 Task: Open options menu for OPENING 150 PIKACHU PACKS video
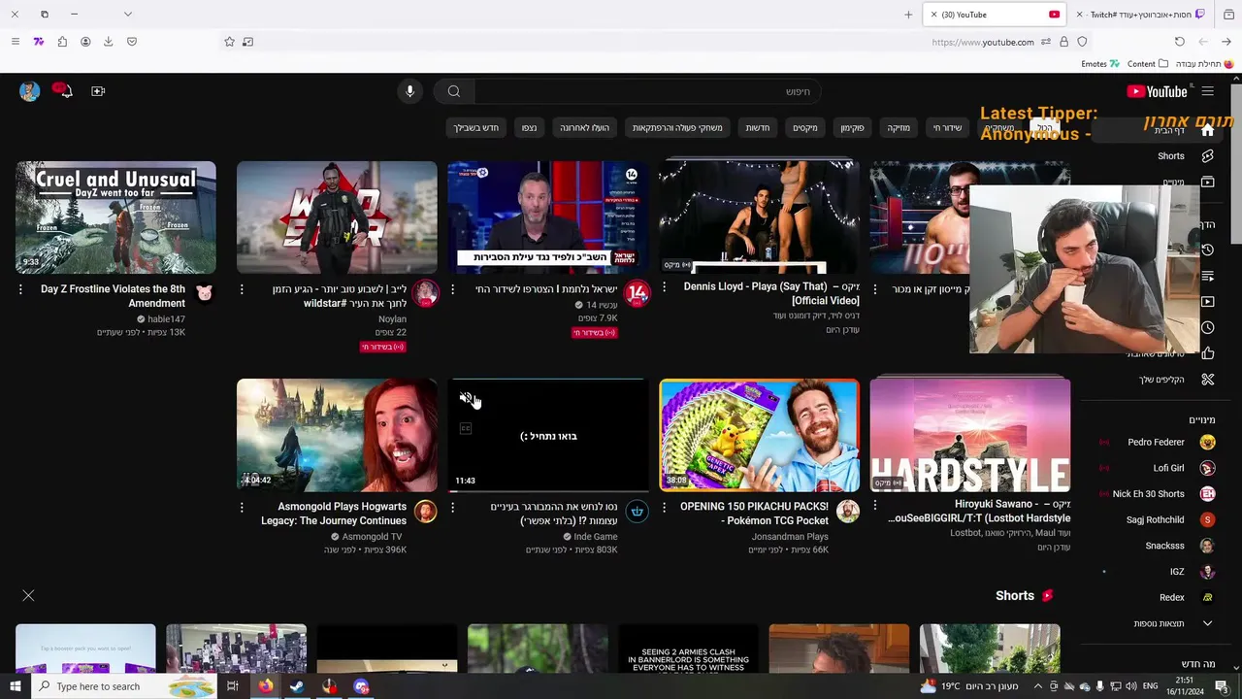point(664,507)
